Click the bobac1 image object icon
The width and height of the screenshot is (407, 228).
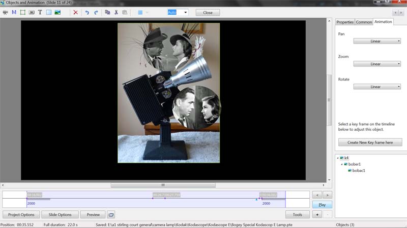pos(350,170)
